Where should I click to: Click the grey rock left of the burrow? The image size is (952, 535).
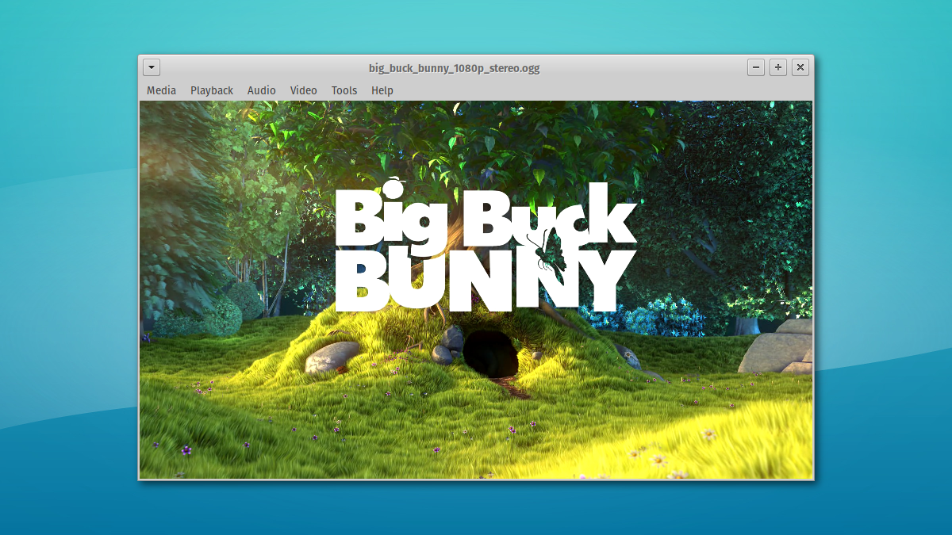332,357
